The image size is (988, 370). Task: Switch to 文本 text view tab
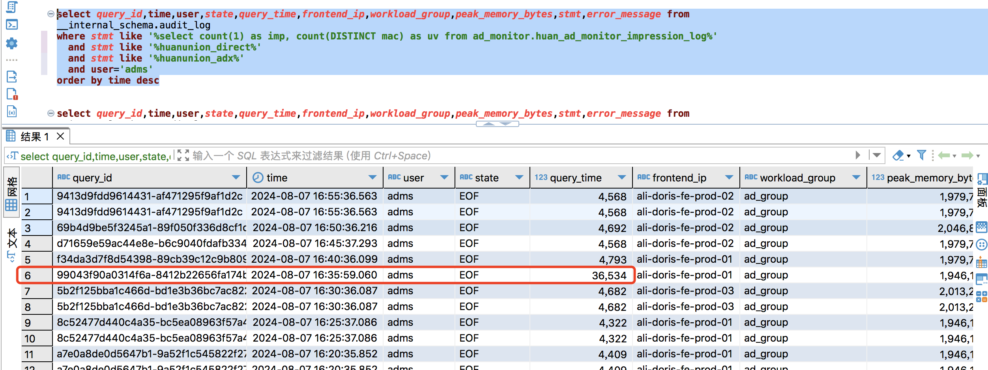pyautogui.click(x=11, y=245)
